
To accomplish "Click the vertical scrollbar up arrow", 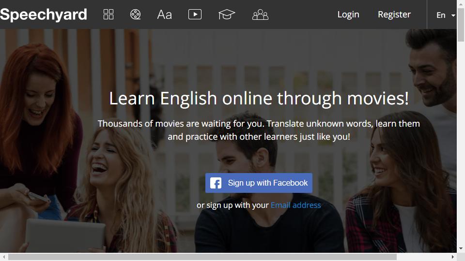I will 461,3.
